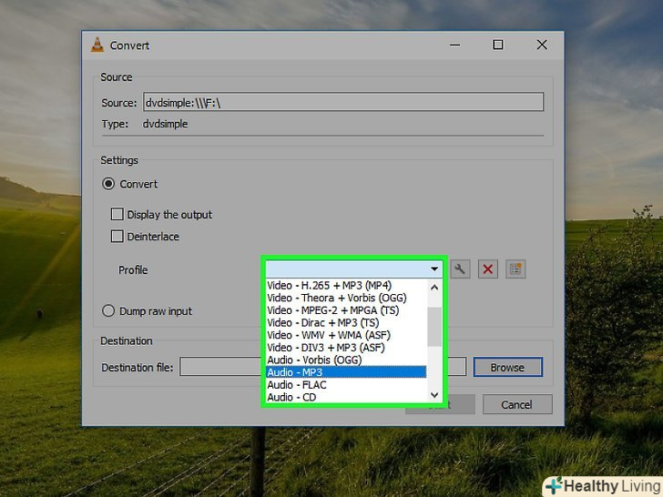Choose Video - MPEG-2 + MPGA (TS) profile

coord(346,310)
